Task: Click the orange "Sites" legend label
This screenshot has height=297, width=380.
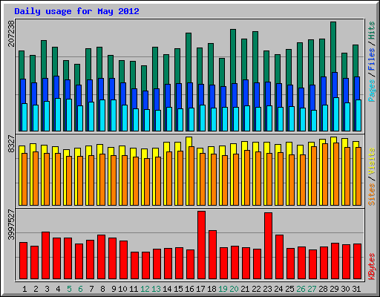Action: pos(372,195)
